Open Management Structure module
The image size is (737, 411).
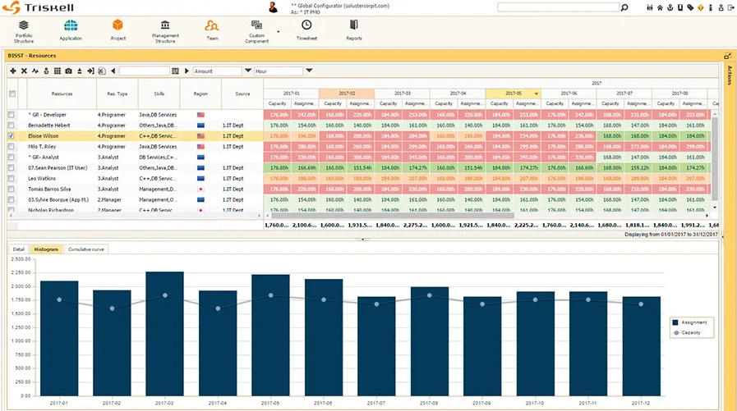(x=165, y=31)
